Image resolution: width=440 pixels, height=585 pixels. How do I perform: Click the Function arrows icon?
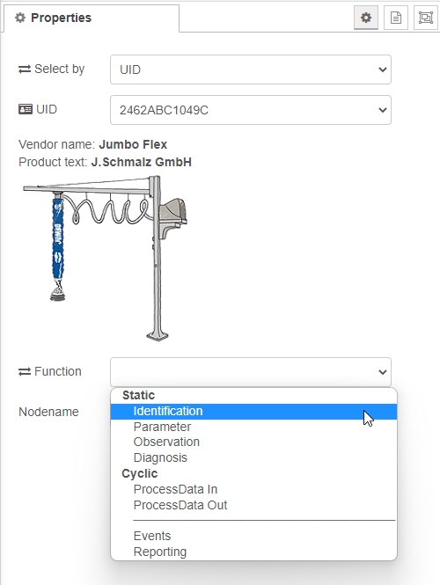[x=25, y=372]
